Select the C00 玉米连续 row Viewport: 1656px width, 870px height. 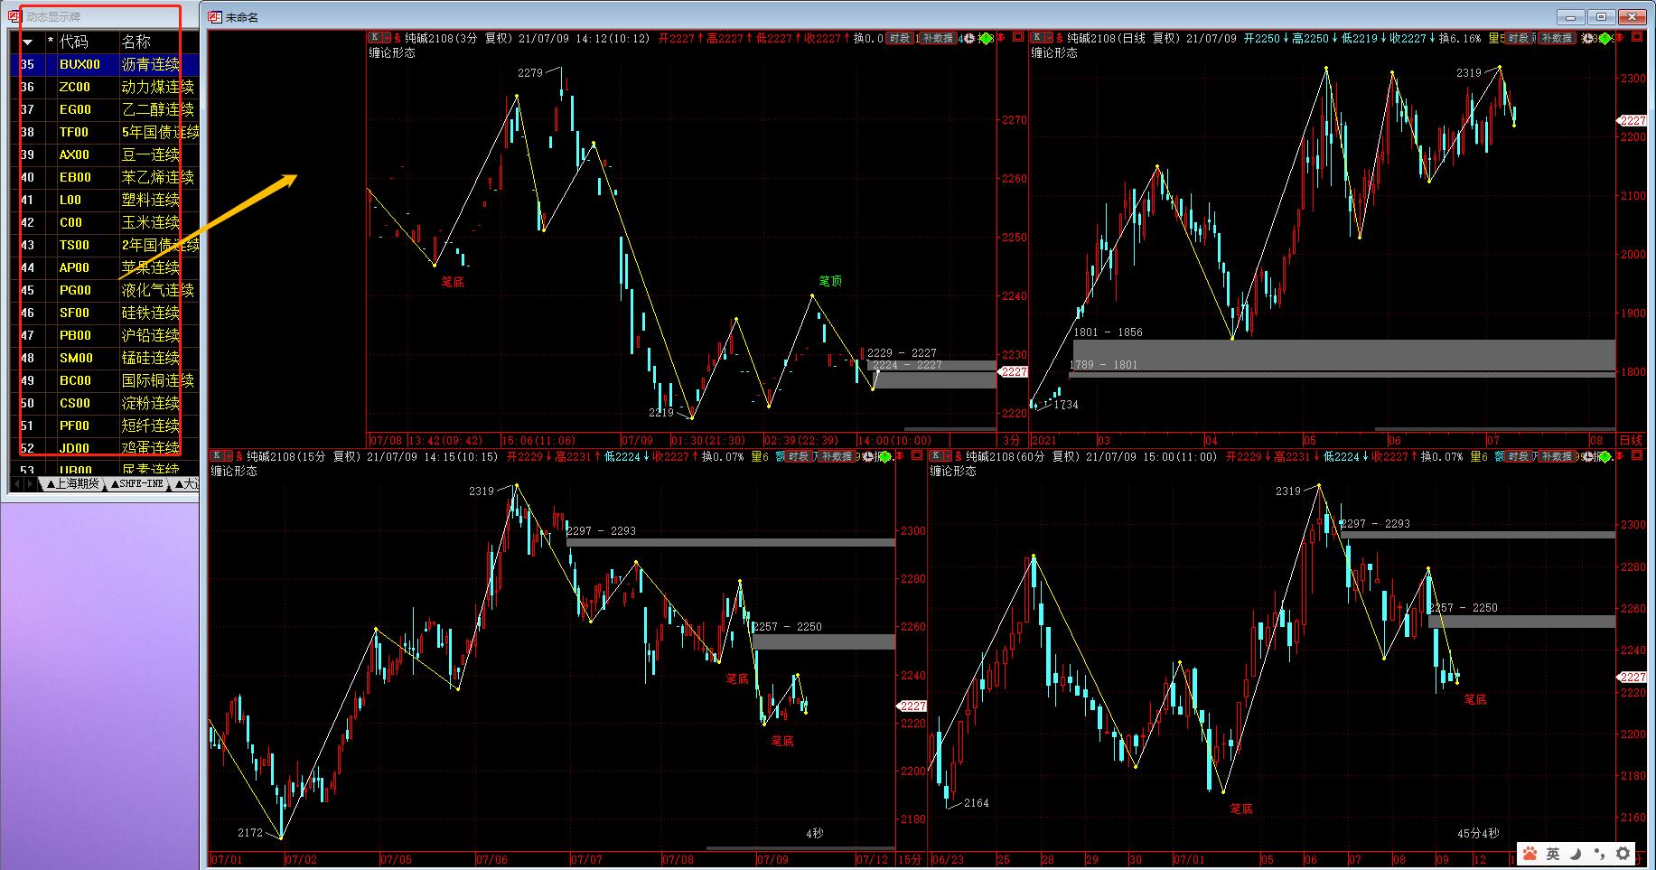point(105,222)
